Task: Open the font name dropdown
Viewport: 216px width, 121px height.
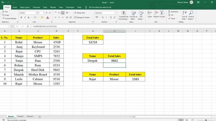Action: pos(36,13)
